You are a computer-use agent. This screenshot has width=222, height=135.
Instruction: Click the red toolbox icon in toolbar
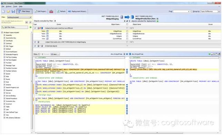[x=51, y=11]
